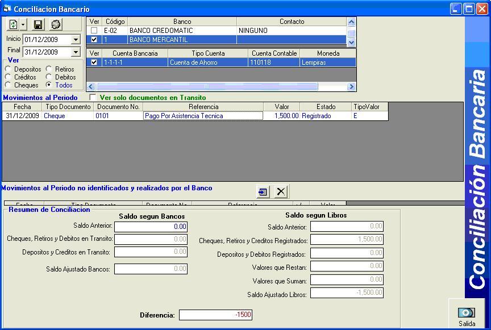Click the save floppy disk icon
The width and height of the screenshot is (491, 330).
38,24
